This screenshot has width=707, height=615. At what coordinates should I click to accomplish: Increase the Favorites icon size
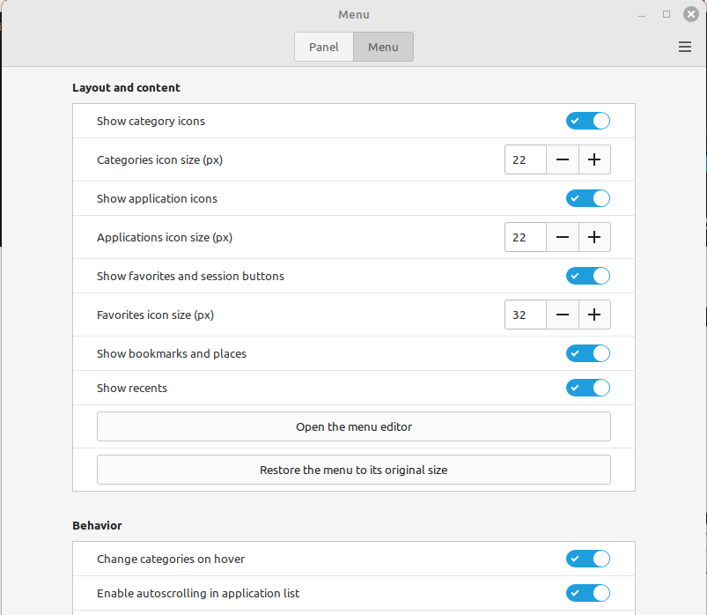pos(594,315)
